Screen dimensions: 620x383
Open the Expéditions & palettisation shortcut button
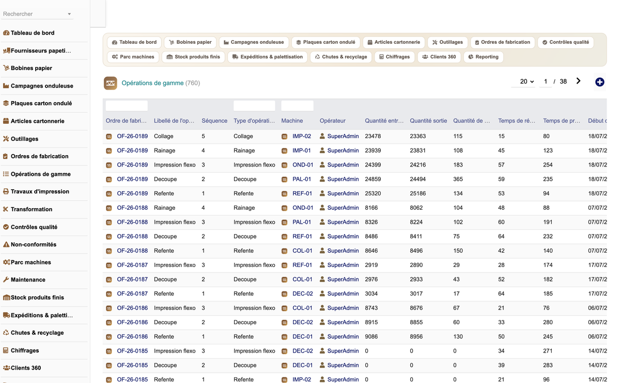[x=268, y=57]
